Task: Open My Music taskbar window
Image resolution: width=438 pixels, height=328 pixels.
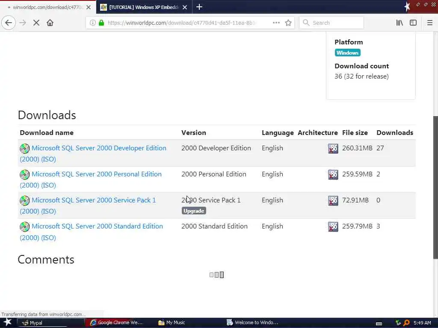Action: pyautogui.click(x=172, y=323)
